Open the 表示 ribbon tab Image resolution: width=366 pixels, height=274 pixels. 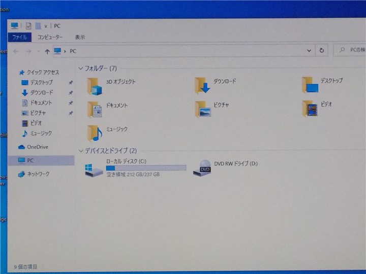pyautogui.click(x=80, y=37)
